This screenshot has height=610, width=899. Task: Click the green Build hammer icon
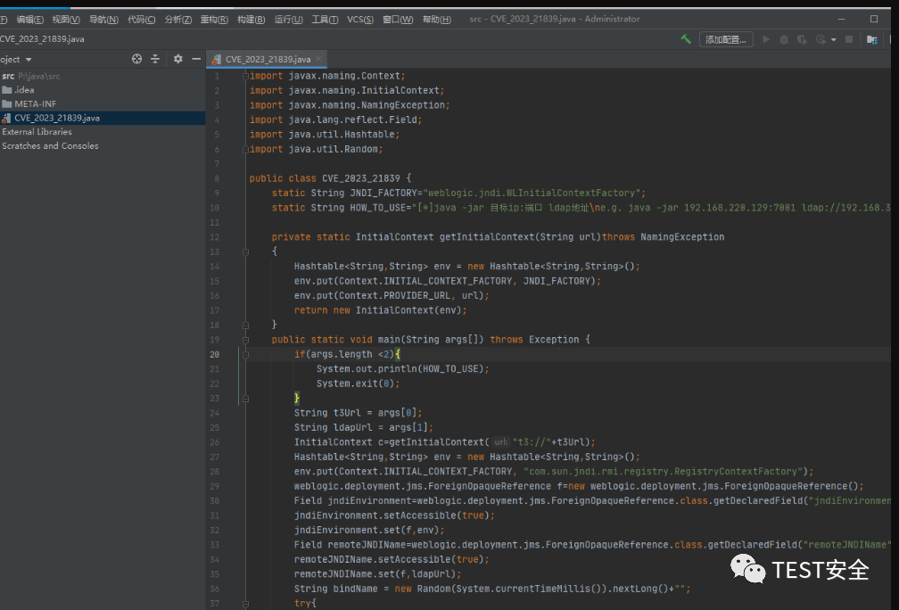click(686, 39)
